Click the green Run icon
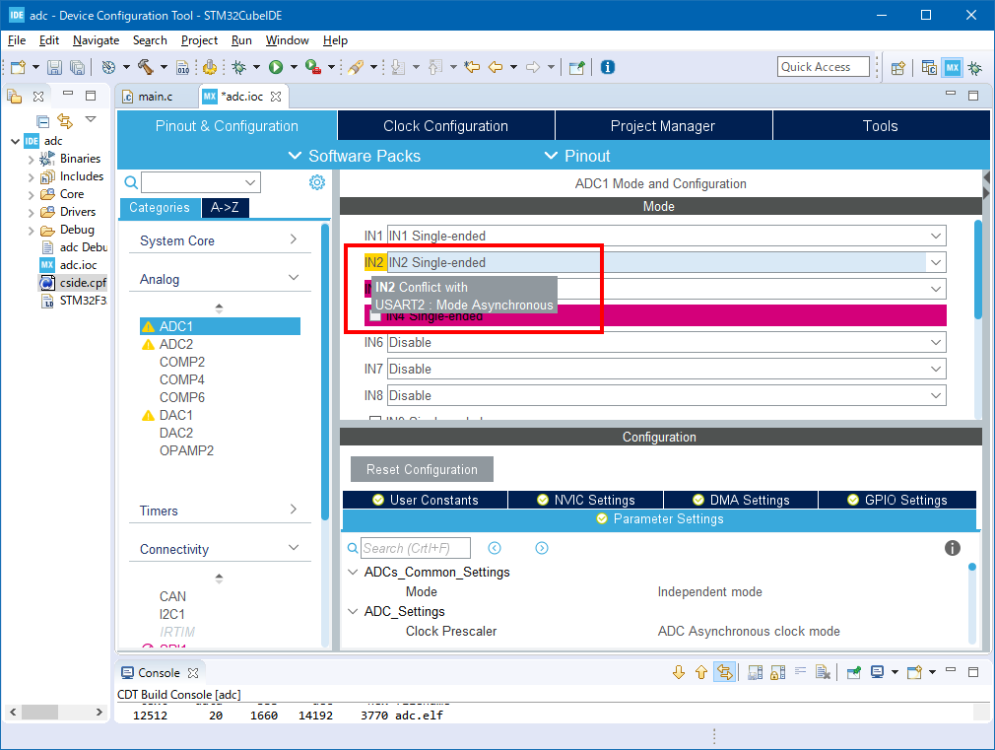The image size is (995, 750). click(x=276, y=67)
